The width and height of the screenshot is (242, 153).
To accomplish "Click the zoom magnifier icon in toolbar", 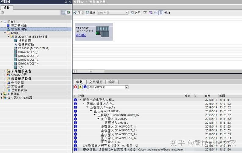I will [166, 13].
